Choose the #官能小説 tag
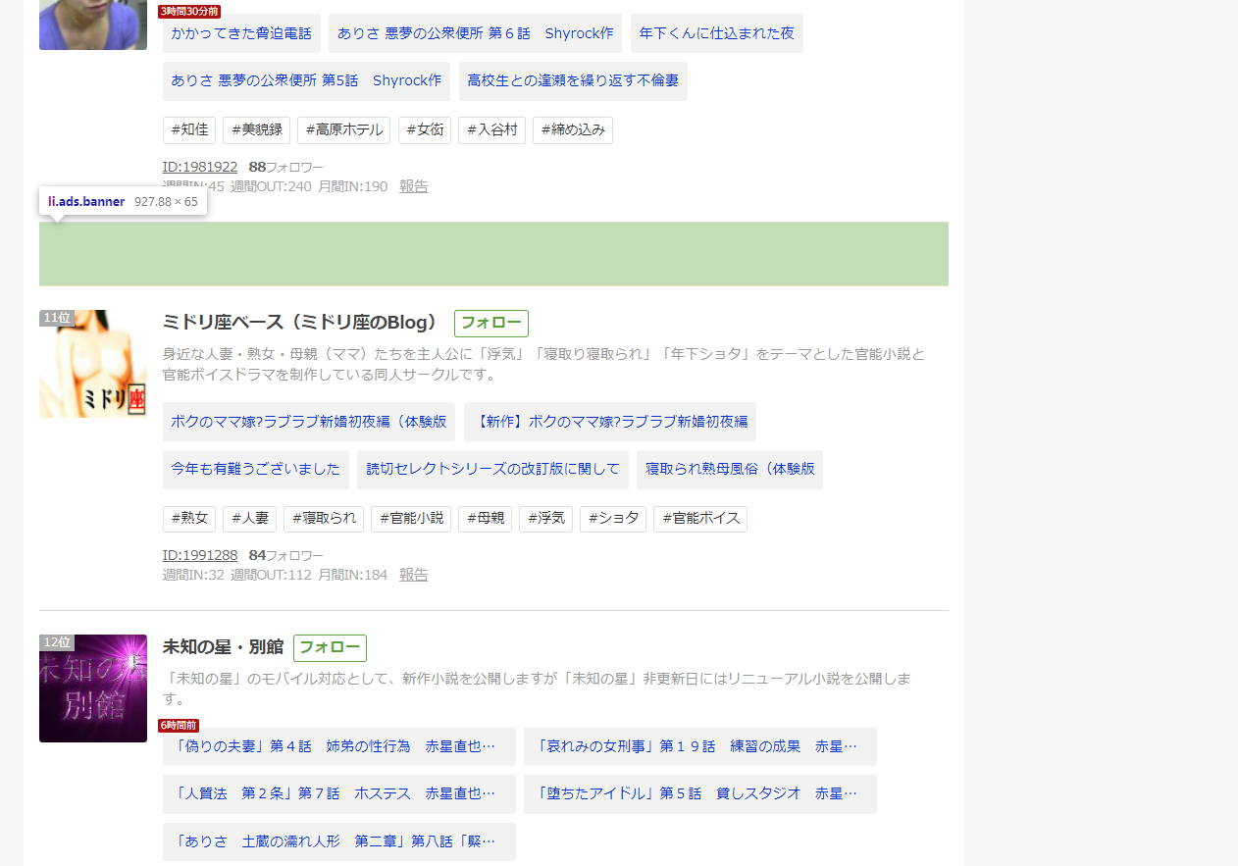Image resolution: width=1238 pixels, height=866 pixels. pyautogui.click(x=410, y=519)
